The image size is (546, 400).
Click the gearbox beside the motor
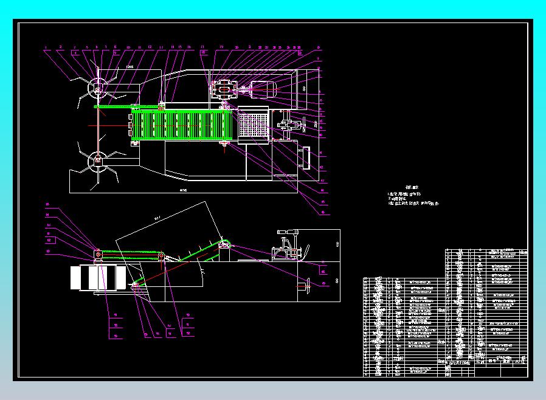(224, 89)
